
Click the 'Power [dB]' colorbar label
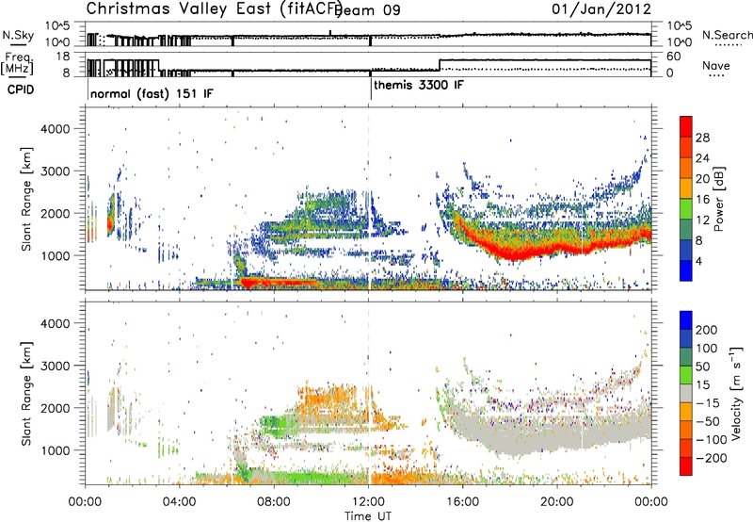pos(718,199)
